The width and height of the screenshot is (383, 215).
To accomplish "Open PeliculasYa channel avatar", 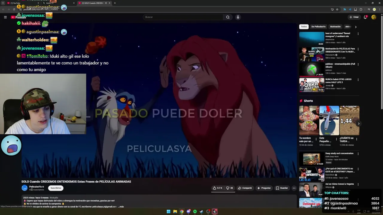I will pyautogui.click(x=25, y=188).
